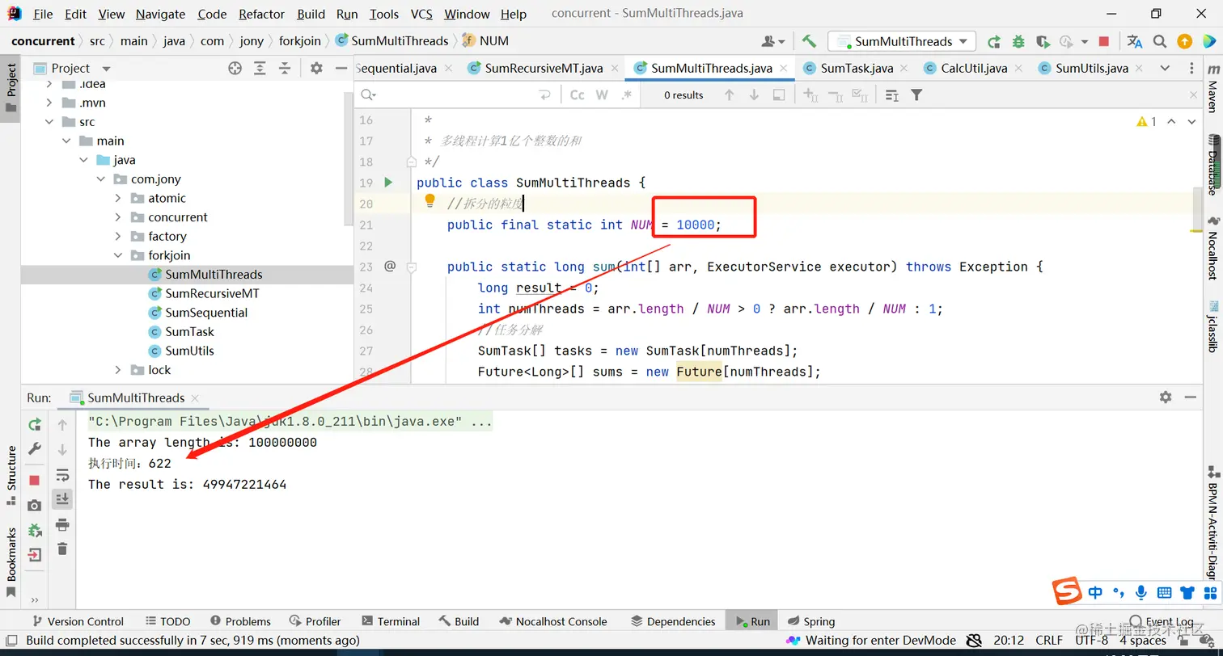Click the orange Update icon in top toolbar

pyautogui.click(x=1184, y=41)
